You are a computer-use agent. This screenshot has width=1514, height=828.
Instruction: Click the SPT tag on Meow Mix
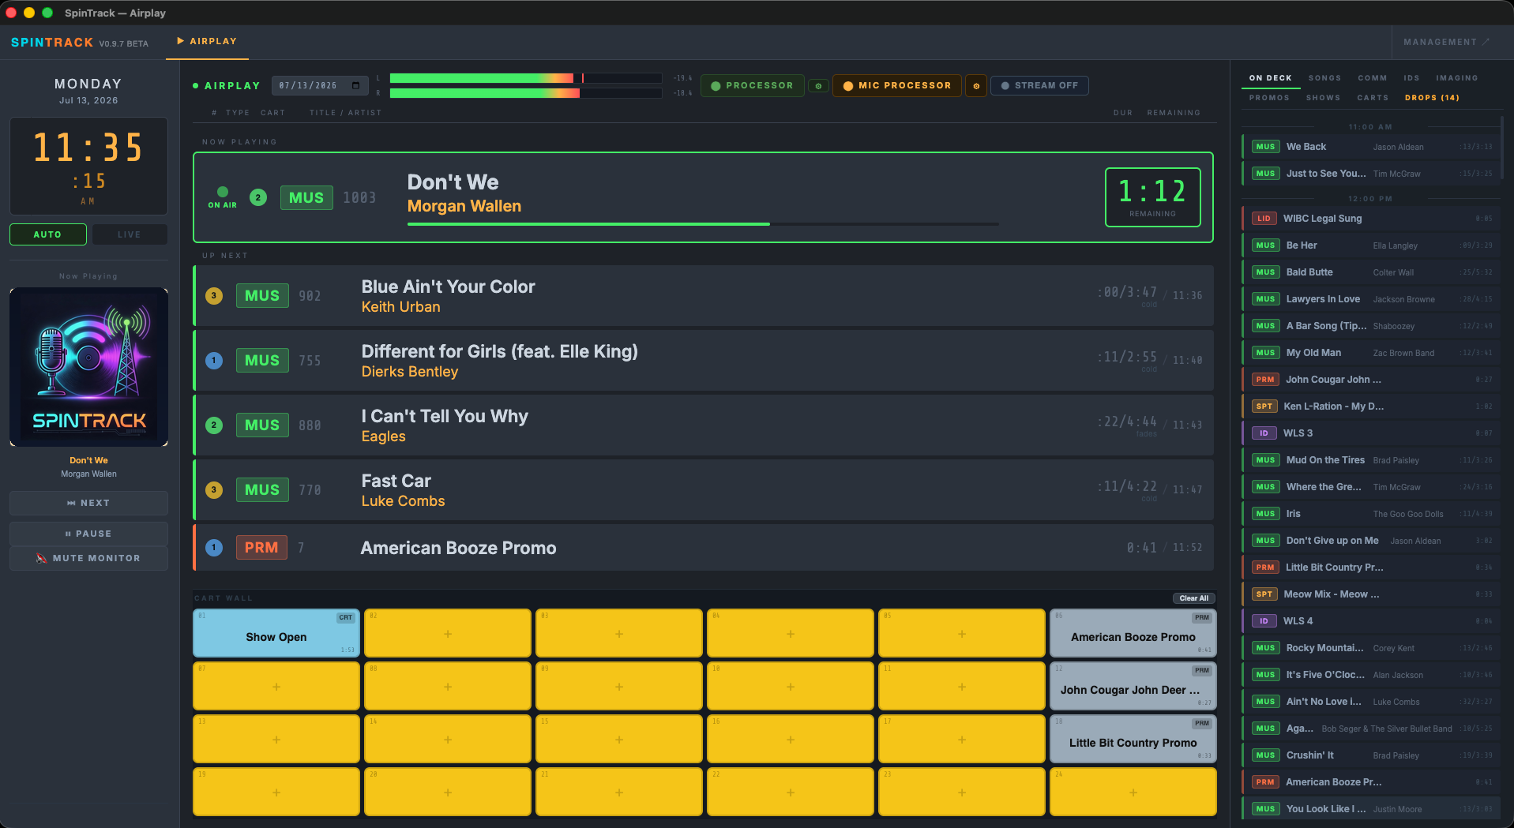click(1264, 594)
